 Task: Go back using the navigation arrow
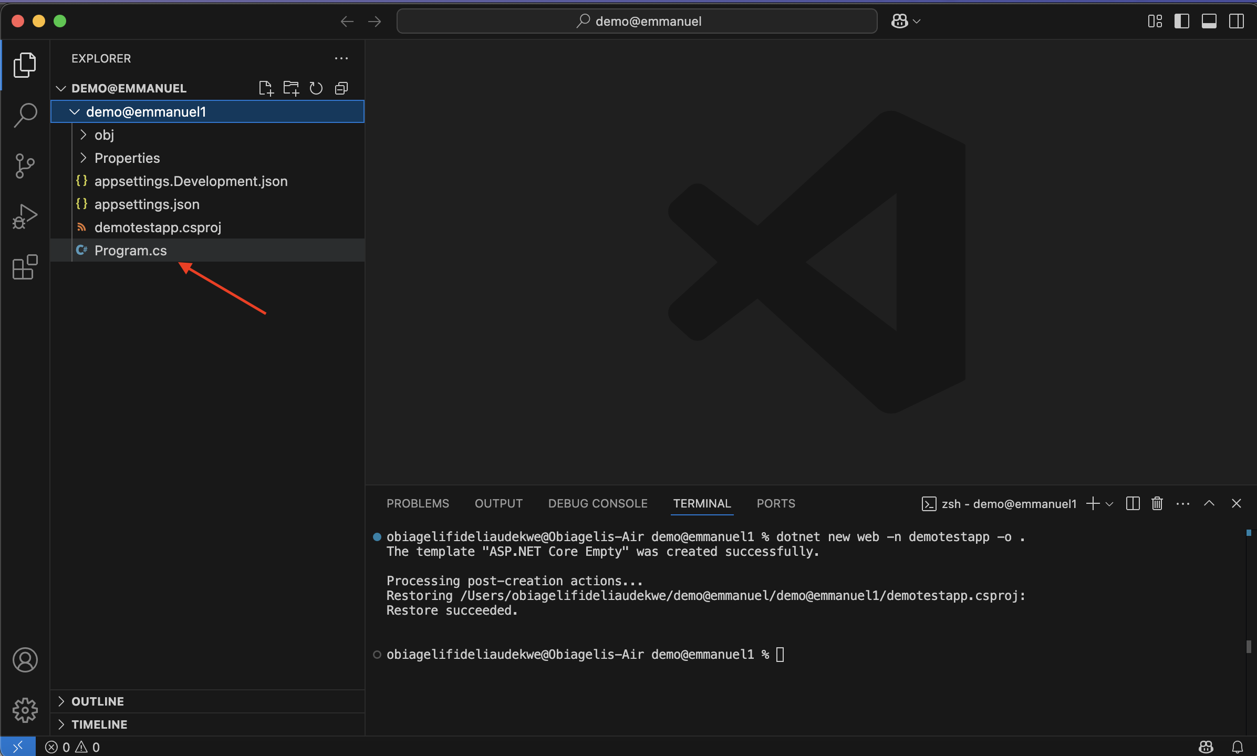click(347, 22)
